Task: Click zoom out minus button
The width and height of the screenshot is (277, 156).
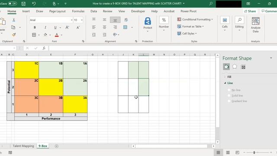Action: 244,152
